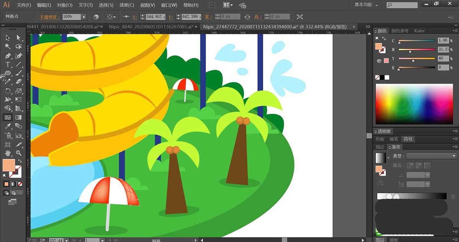Select the Width tool
Screen dimensions: 459x242
[8, 100]
